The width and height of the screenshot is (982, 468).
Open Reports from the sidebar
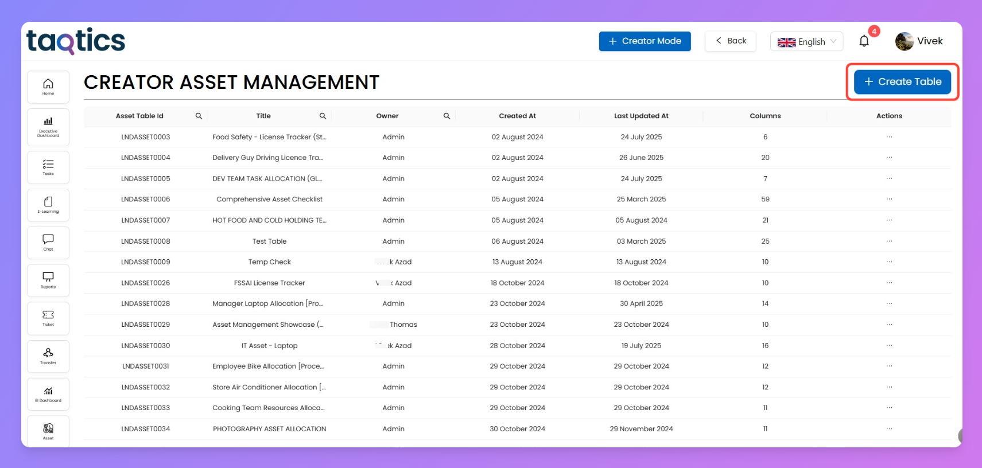(48, 280)
